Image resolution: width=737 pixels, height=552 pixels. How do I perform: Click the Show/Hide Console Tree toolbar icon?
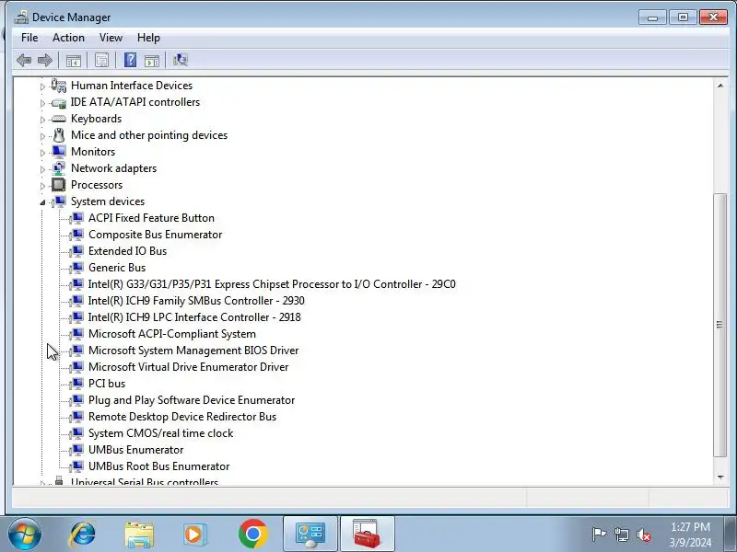coord(74,60)
